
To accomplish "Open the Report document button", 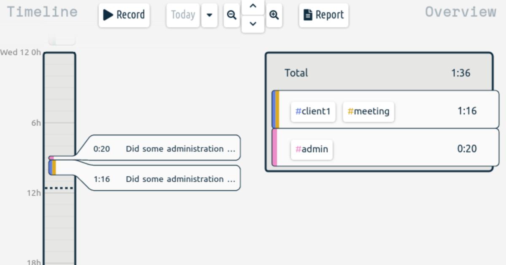I will tap(323, 15).
